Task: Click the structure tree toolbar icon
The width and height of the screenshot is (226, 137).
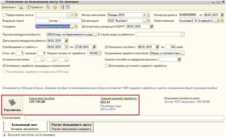Action: (x=68, y=7)
